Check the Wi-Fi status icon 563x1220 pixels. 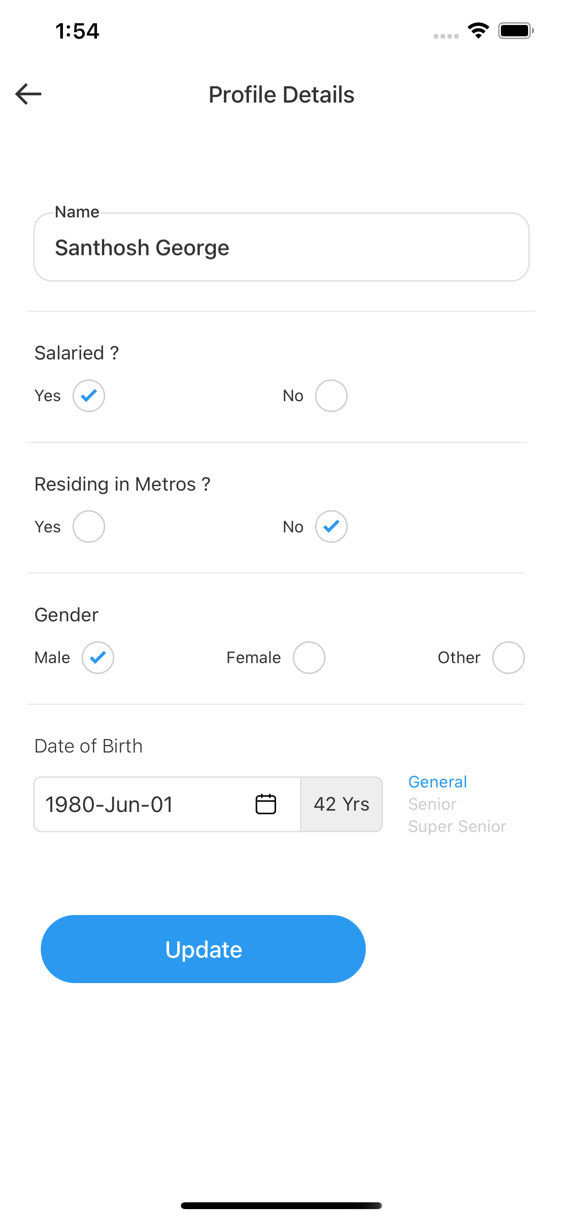coord(478,31)
